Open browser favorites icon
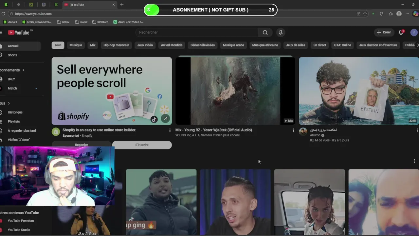The image size is (419, 236). pos(391,14)
